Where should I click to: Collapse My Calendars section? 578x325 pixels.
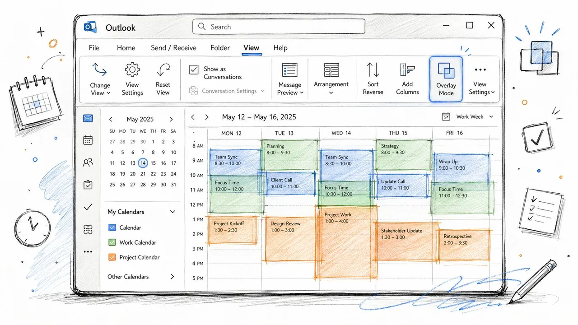point(172,212)
